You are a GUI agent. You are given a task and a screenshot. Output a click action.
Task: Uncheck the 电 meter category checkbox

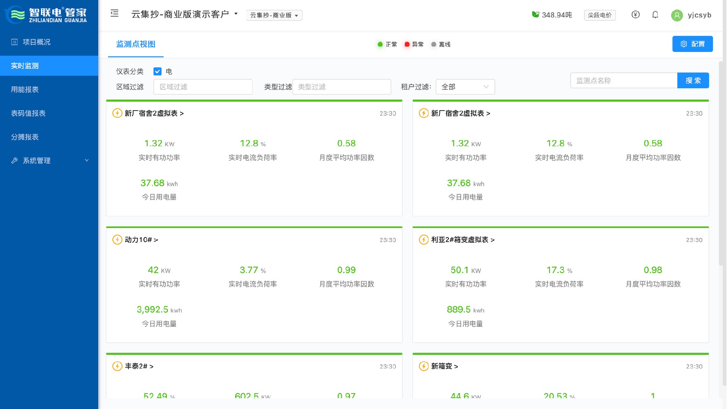click(x=157, y=72)
